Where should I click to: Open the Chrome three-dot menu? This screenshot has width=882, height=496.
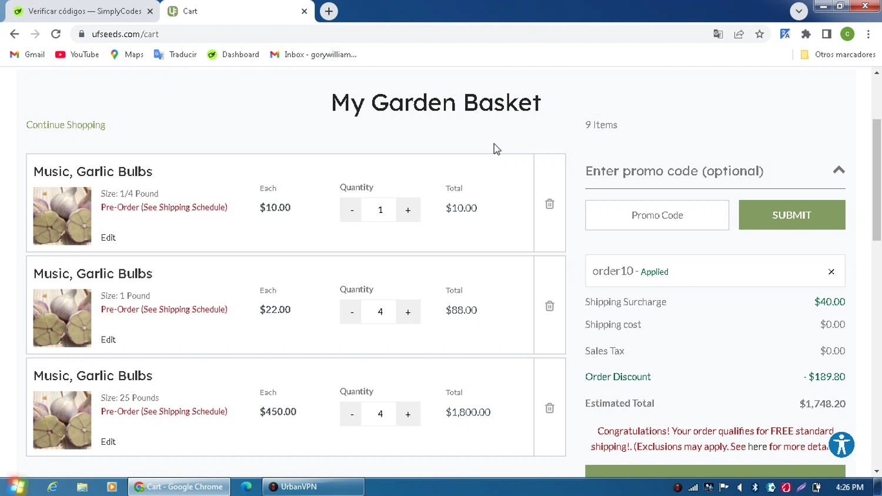tap(868, 34)
